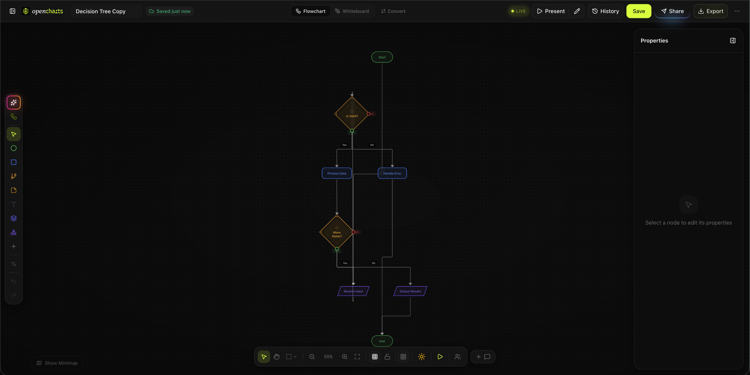Click the fit-to-screen icon in bottom toolbar

(x=357, y=357)
